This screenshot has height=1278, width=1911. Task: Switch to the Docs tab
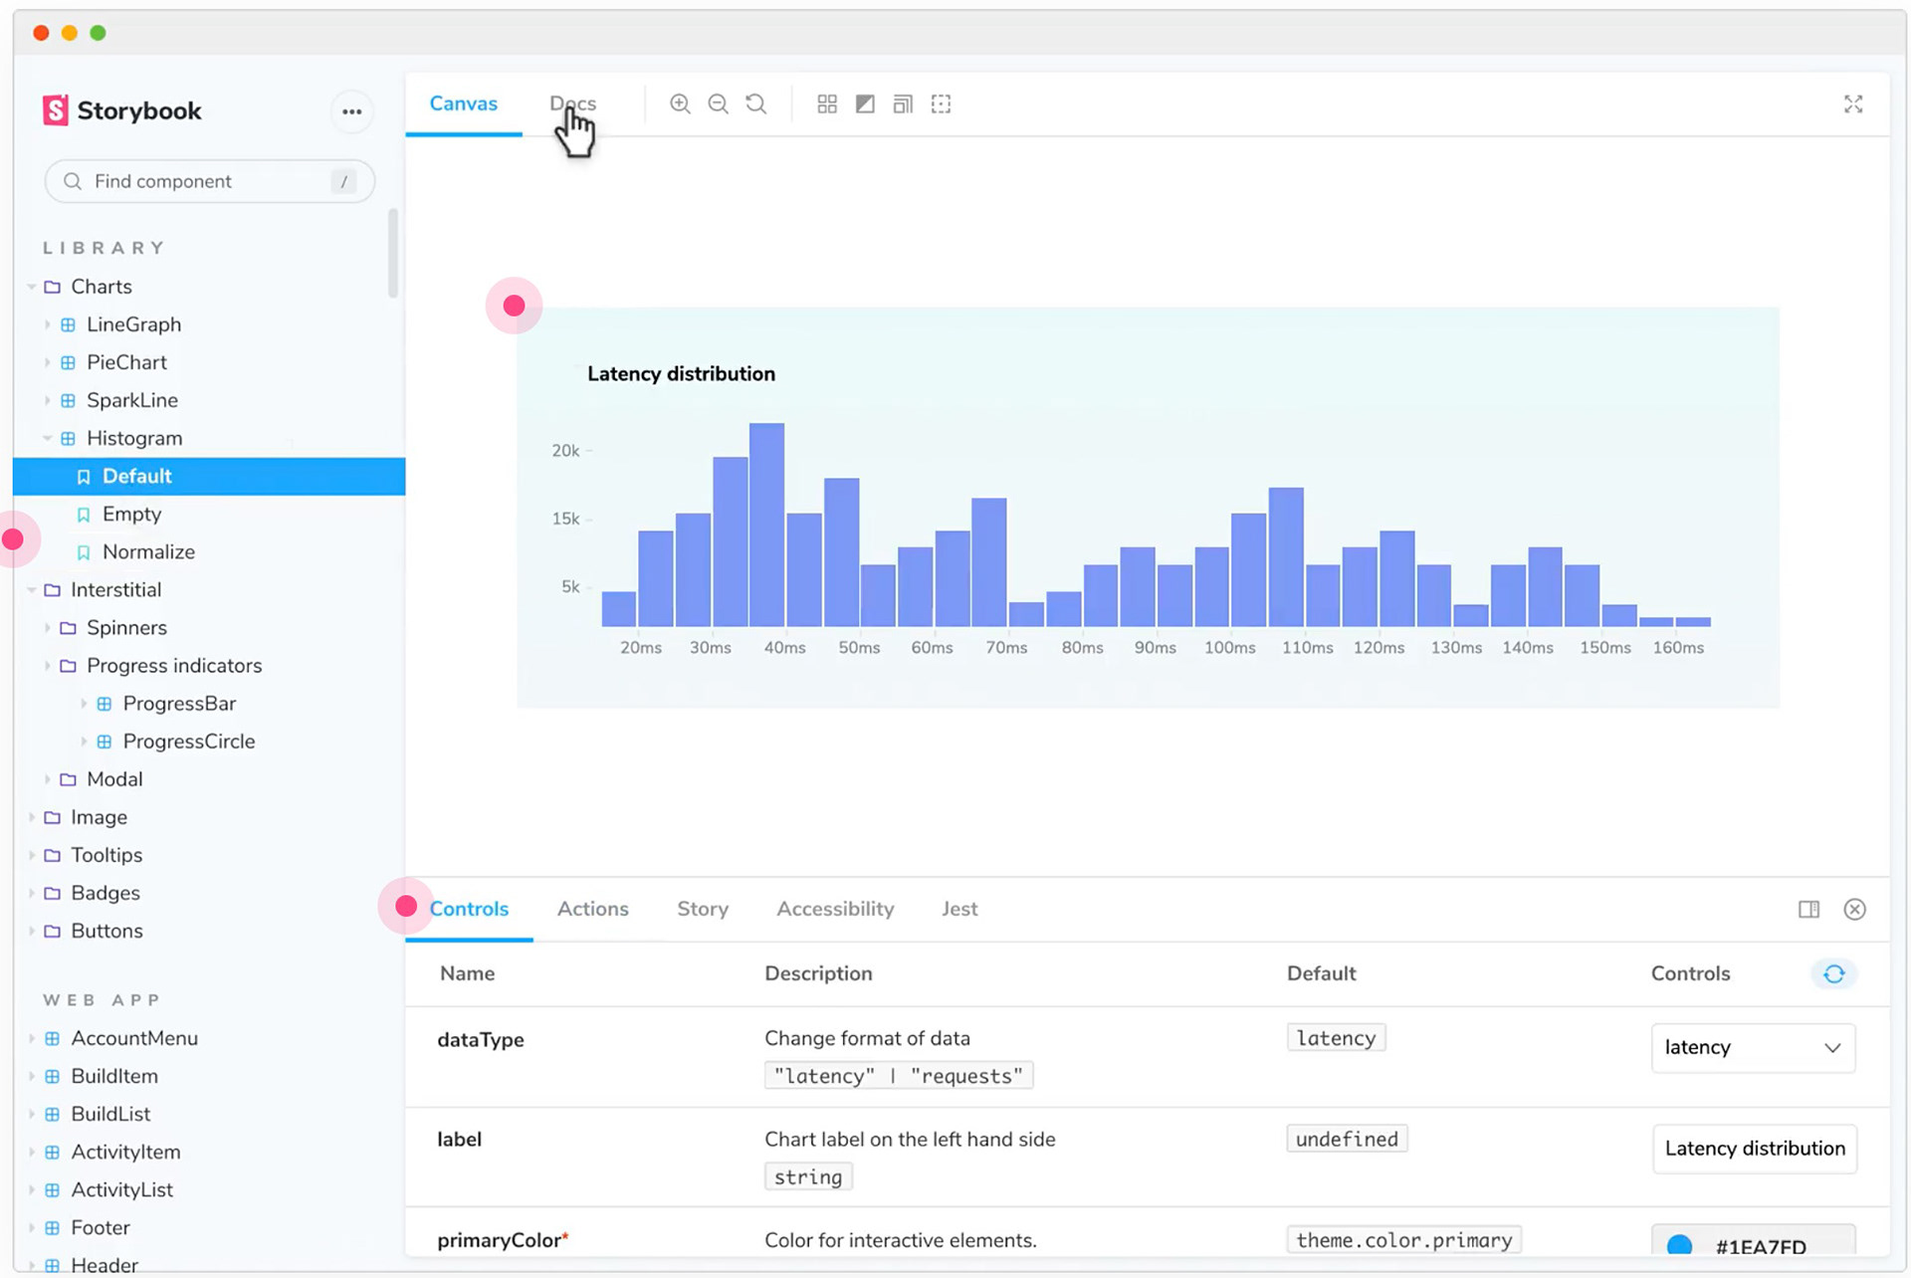(572, 104)
